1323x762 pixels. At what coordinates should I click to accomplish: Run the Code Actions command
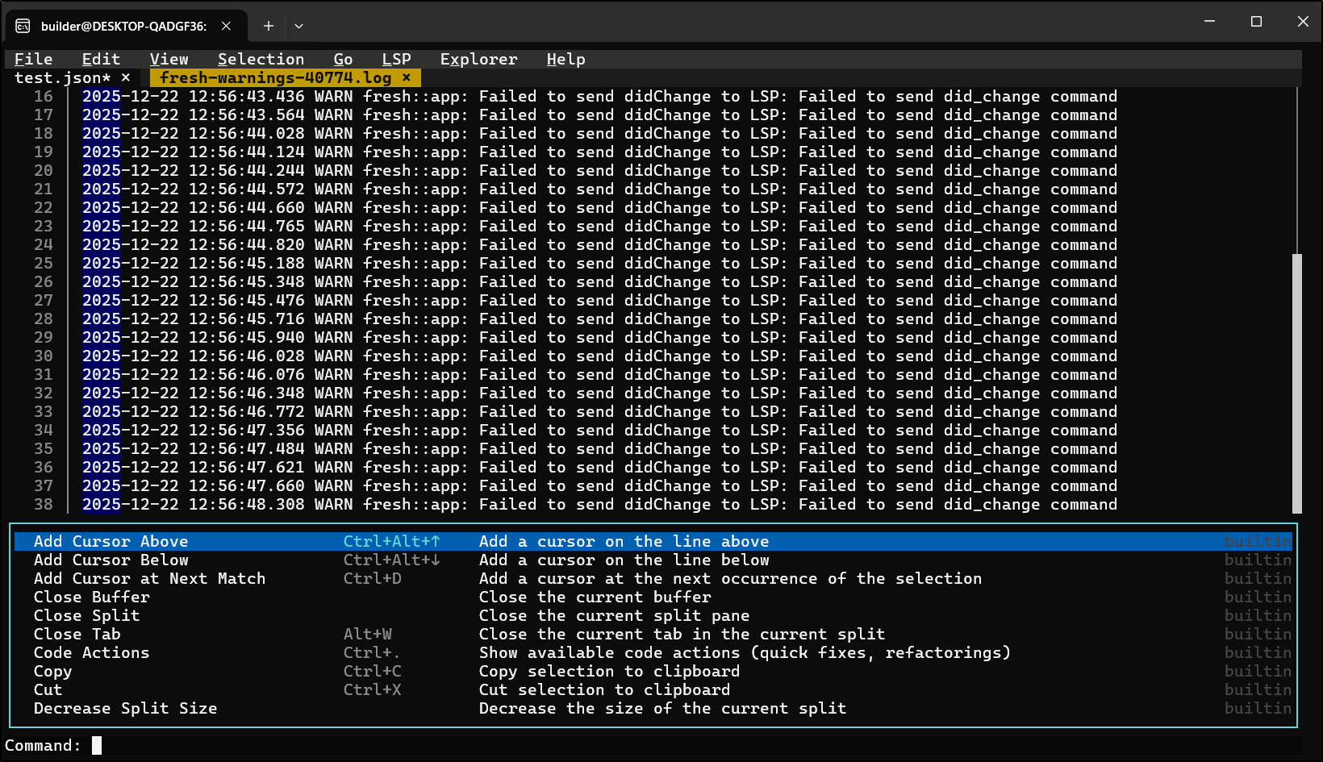(92, 652)
